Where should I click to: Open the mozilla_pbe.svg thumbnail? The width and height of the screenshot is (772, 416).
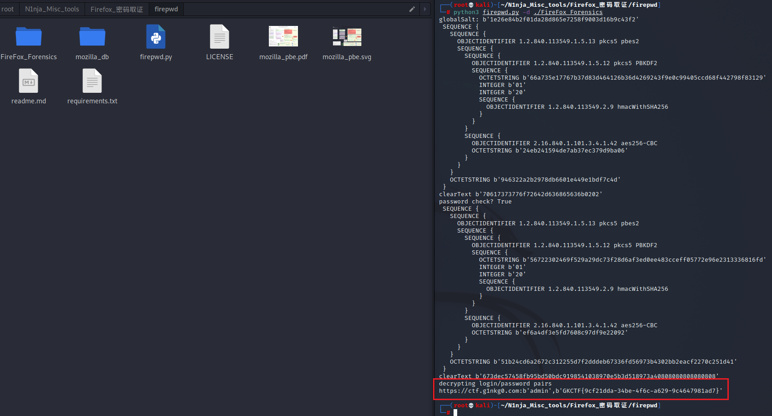[x=347, y=36]
